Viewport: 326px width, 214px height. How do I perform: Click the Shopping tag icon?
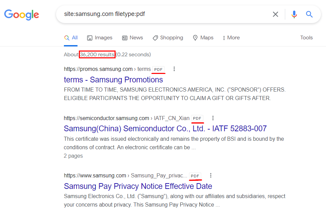pyautogui.click(x=155, y=38)
